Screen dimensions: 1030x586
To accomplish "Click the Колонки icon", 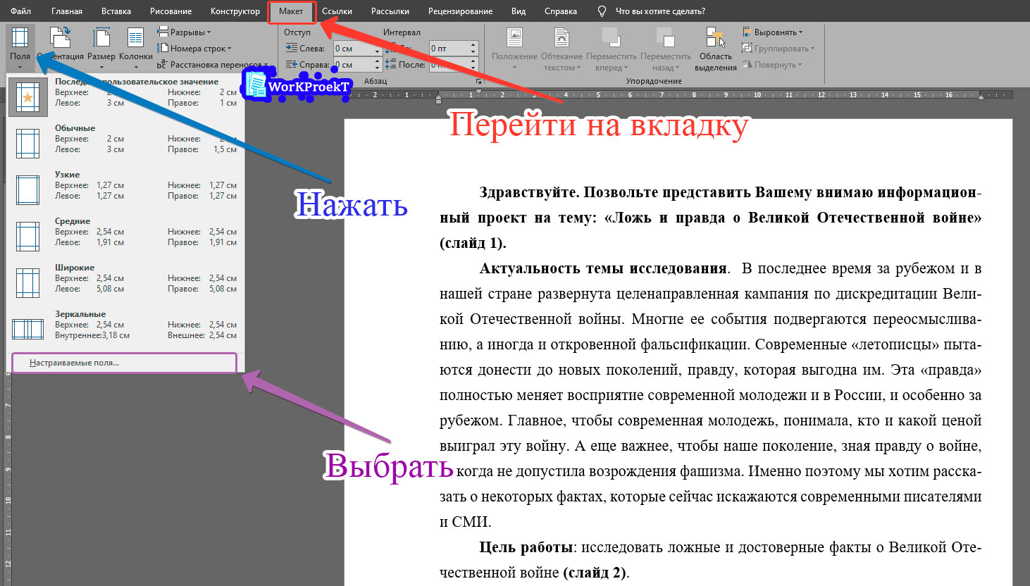I will click(x=135, y=47).
